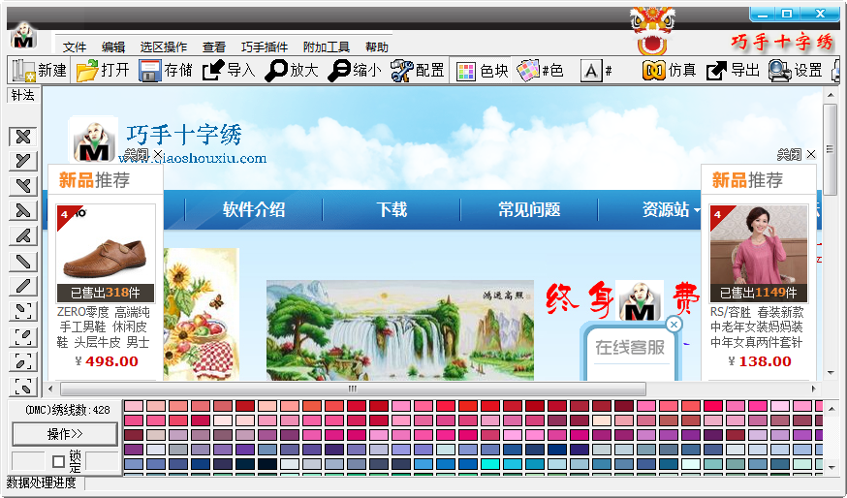This screenshot has width=847, height=498.
Task: Select the full cross stitch tool
Action: pos(24,136)
